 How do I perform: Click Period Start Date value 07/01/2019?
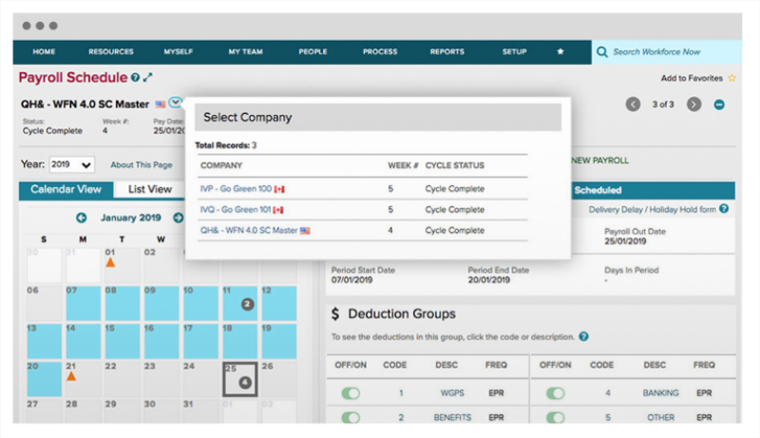coord(351,279)
